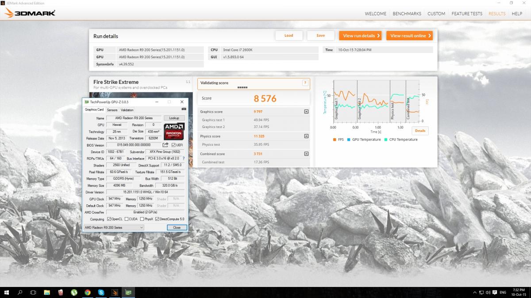This screenshot has height=298, width=531.
Task: Switch to 3DMark taskbar icon
Action: (x=115, y=292)
